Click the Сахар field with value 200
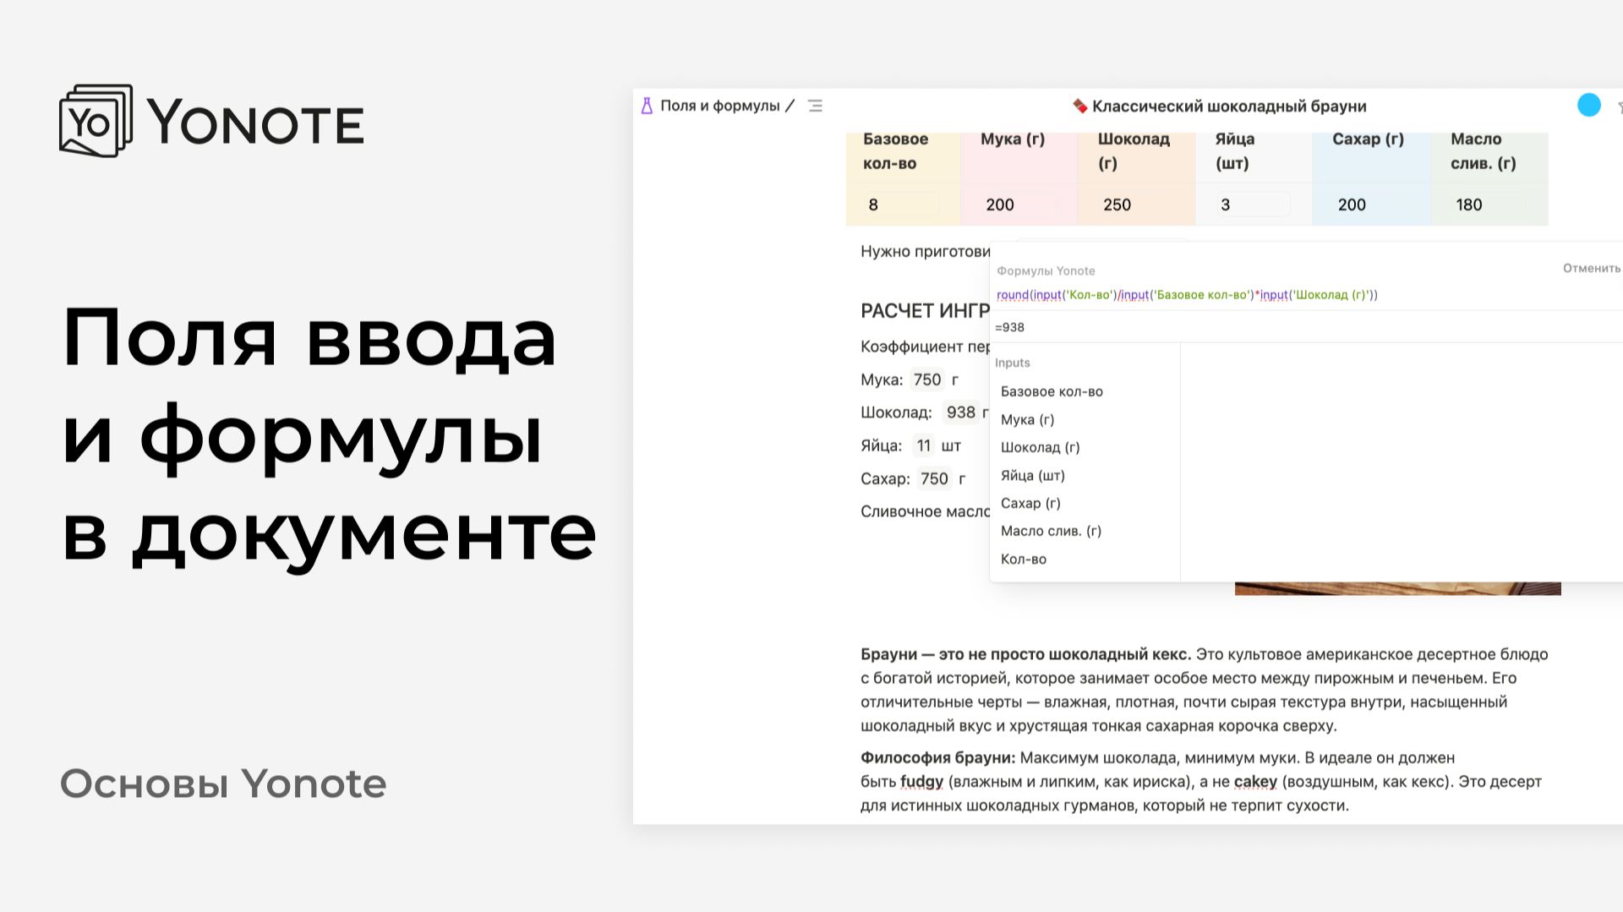 coord(1370,205)
